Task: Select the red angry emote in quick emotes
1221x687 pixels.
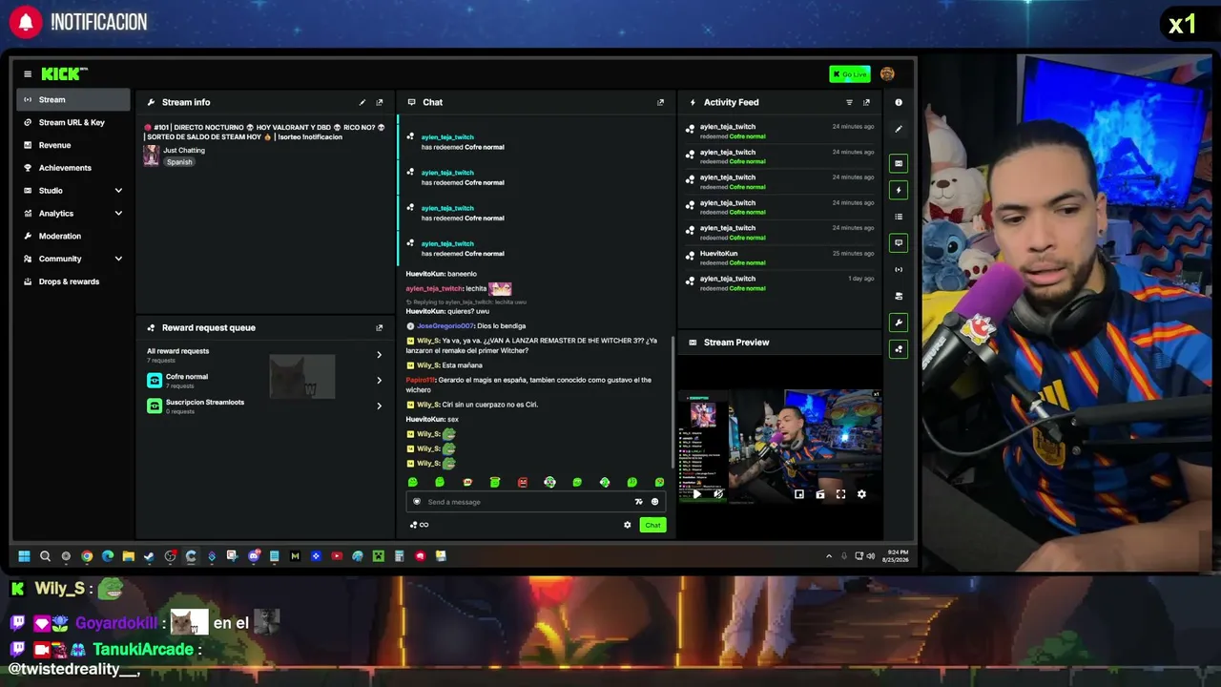Action: [x=522, y=483]
